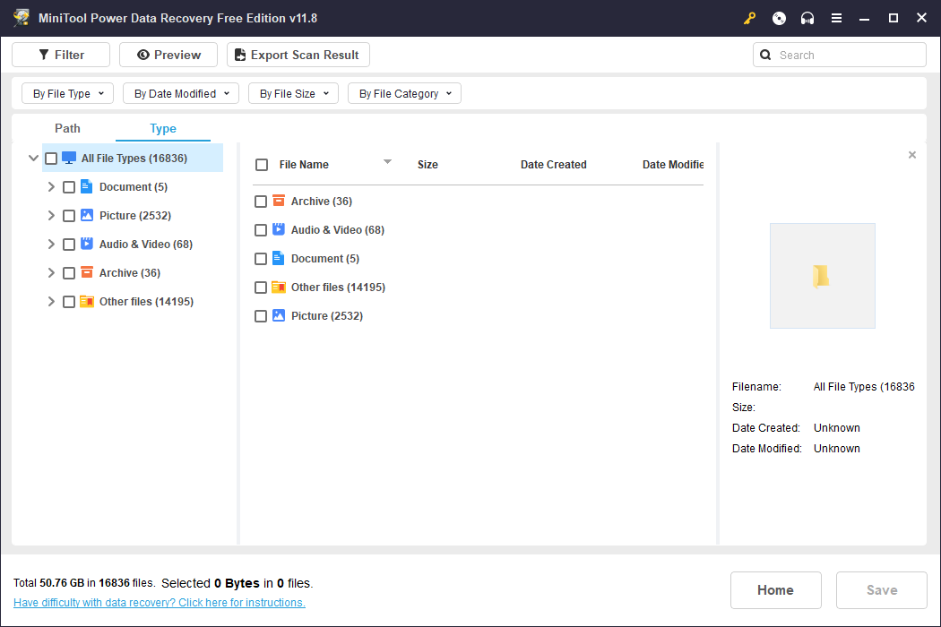Click the headphones support icon

(807, 19)
